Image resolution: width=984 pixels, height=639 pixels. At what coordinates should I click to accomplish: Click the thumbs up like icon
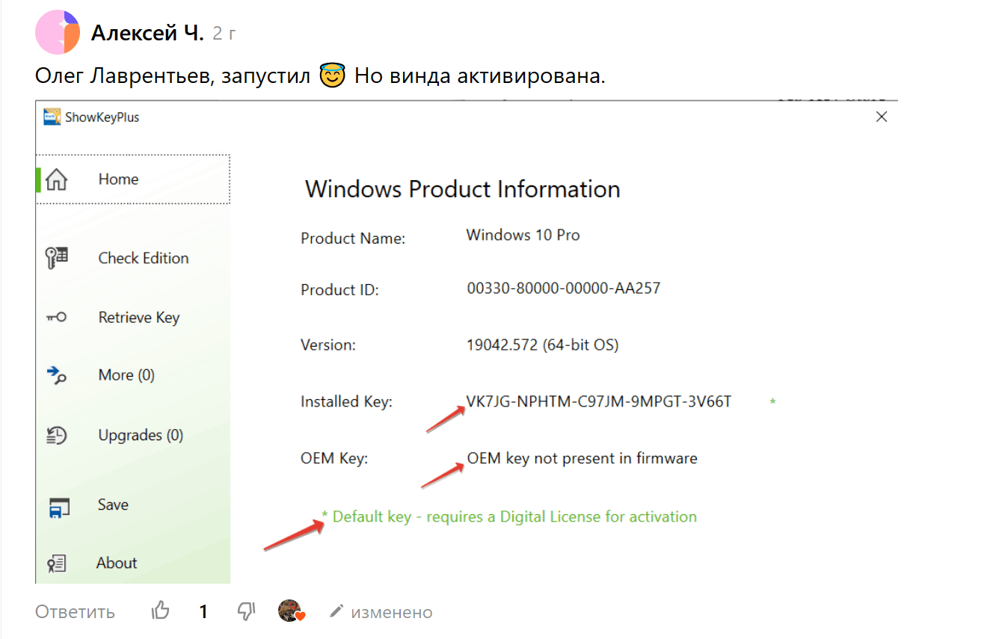pyautogui.click(x=161, y=611)
